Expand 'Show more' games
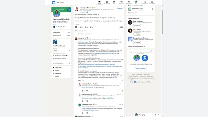Viewport: 208px width, 117px height. click(x=132, y=13)
